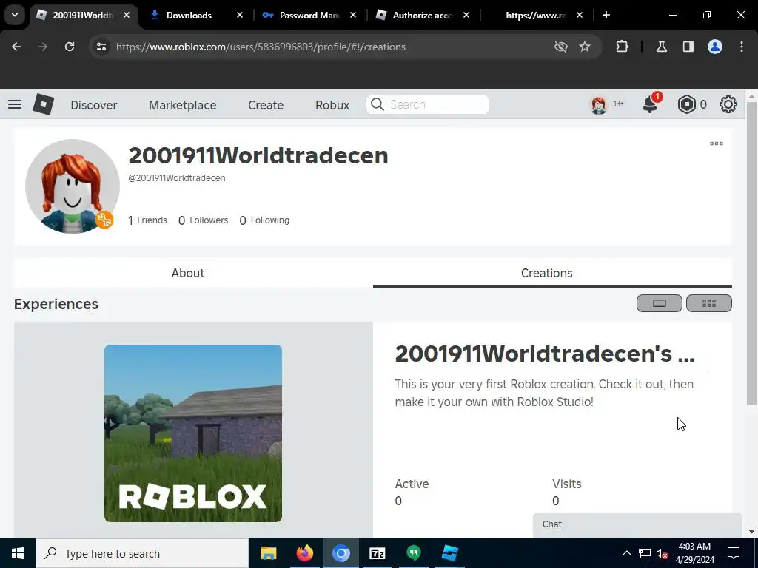Image resolution: width=758 pixels, height=568 pixels.
Task: Switch to the https://www.ro browser tab
Action: pyautogui.click(x=535, y=15)
